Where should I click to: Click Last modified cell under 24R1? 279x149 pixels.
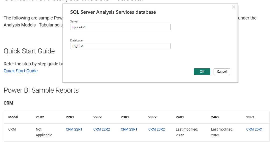click(x=187, y=132)
